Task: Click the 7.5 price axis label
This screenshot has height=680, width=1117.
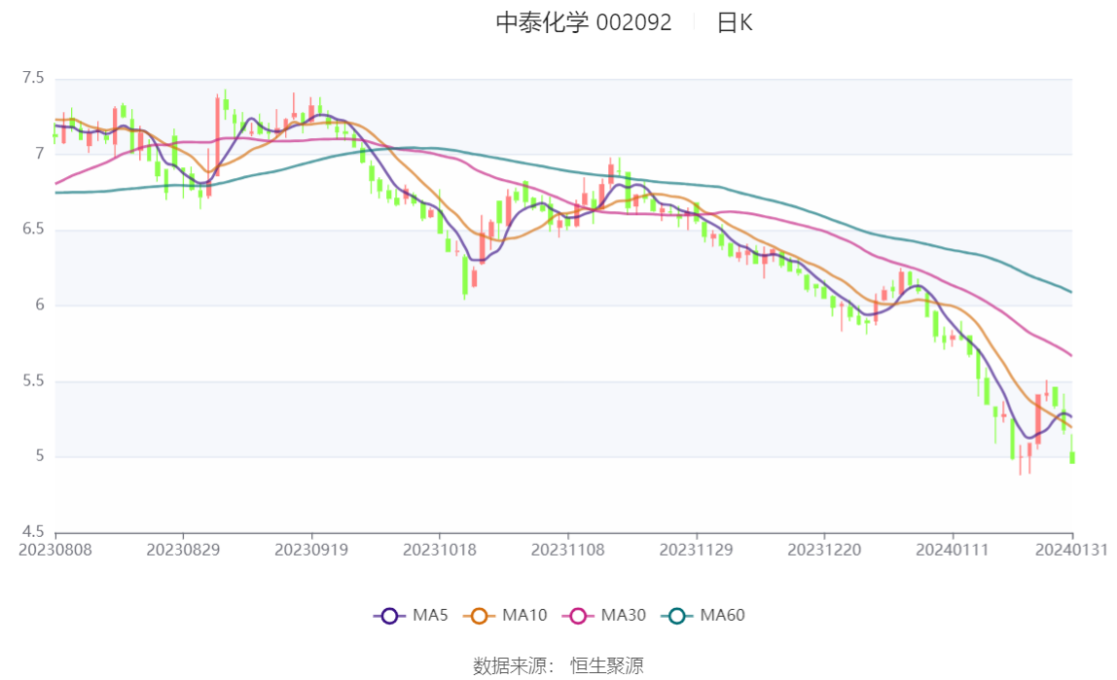Action: 33,78
